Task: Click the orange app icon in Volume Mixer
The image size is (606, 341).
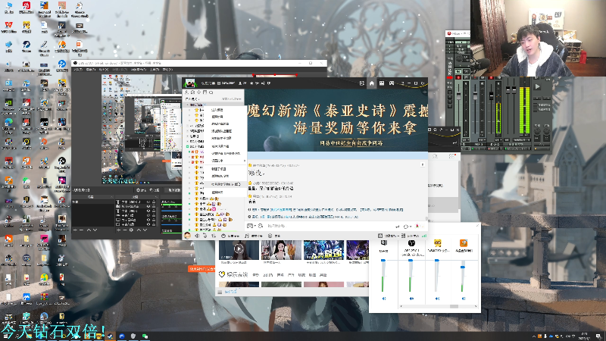Action: (x=464, y=242)
